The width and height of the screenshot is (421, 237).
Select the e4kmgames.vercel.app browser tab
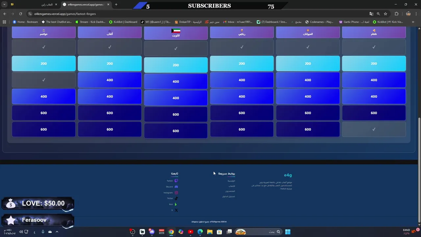(86, 5)
